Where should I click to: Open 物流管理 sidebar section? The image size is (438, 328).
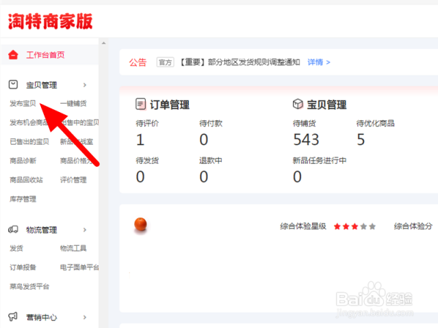pyautogui.click(x=42, y=230)
